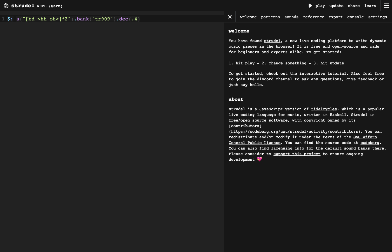392x252 pixels.
Task: Show the console tab
Action: pyautogui.click(x=356, y=17)
